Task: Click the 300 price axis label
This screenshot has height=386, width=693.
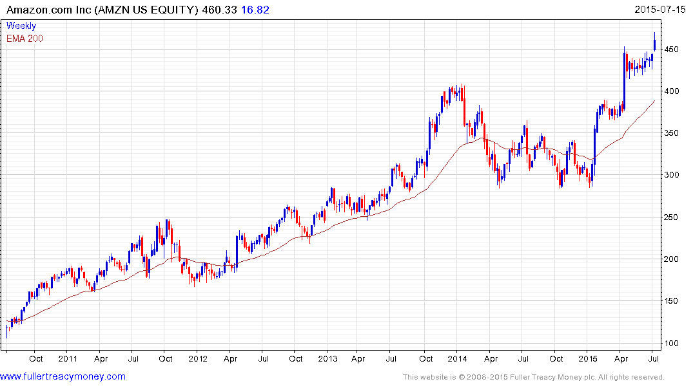Action: 671,175
